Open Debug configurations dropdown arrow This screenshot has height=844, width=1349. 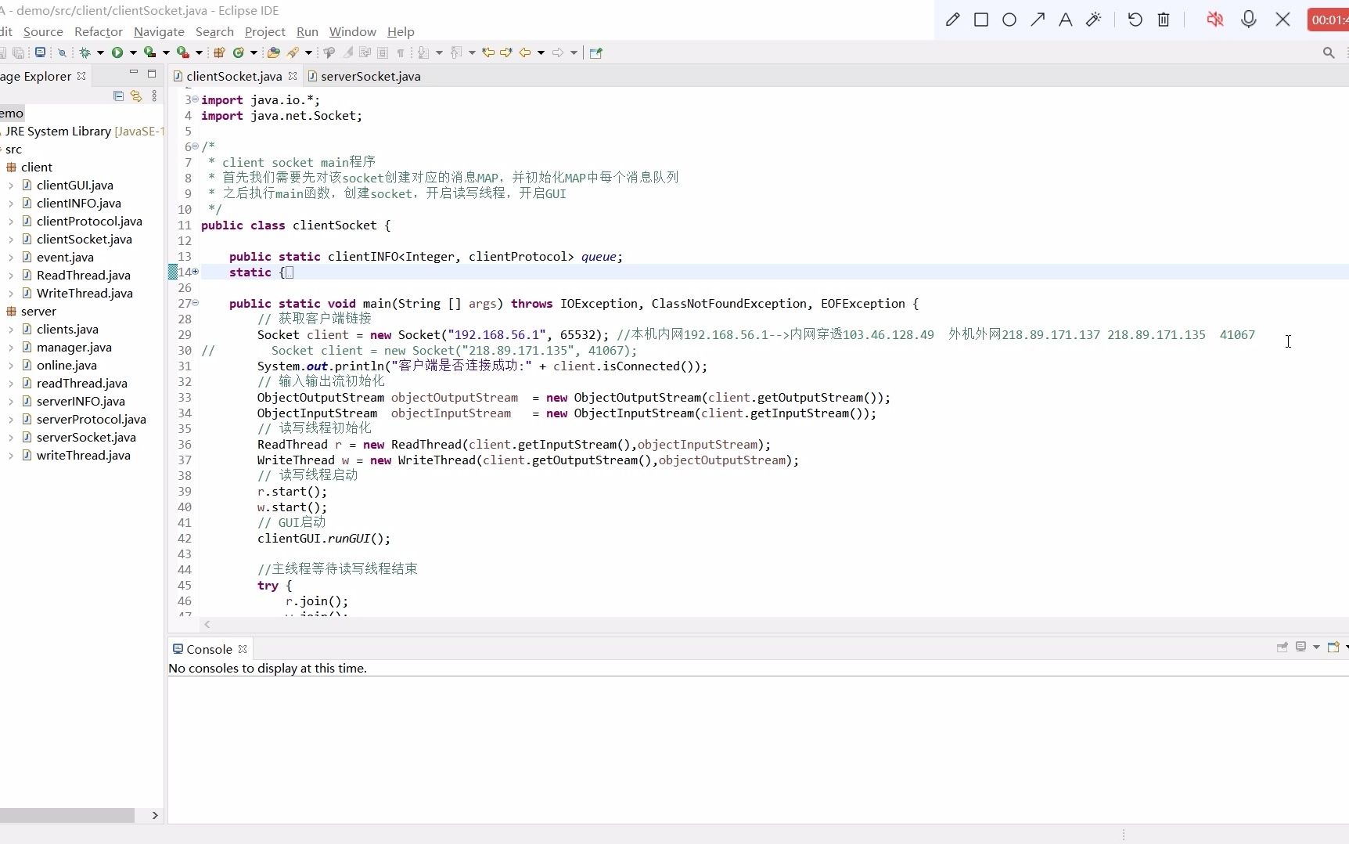pos(100,52)
